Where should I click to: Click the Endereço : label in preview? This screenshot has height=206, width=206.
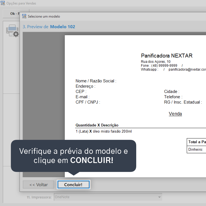[85, 86]
